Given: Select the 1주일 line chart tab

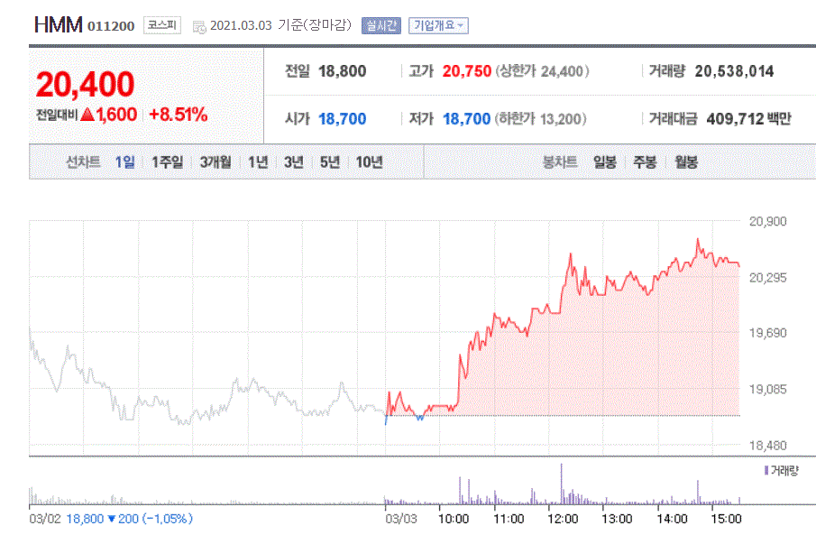Looking at the screenshot, I should pos(167,162).
